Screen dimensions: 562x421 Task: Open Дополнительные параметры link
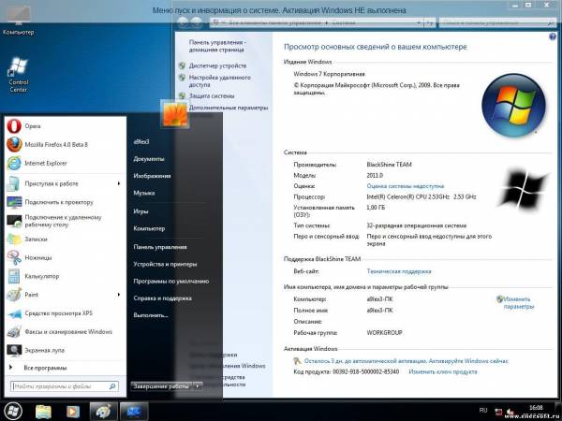coord(229,108)
